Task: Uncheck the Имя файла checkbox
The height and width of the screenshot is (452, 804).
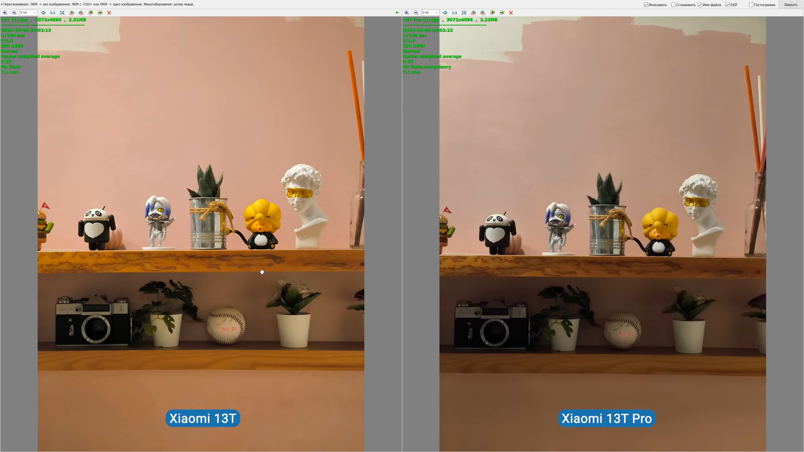Action: (x=700, y=5)
